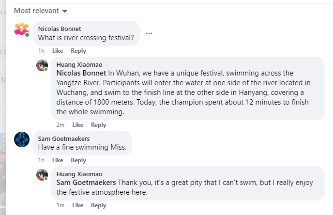Open the 2m timestamp on Huang's reply
The width and height of the screenshot is (333, 215).
click(61, 125)
